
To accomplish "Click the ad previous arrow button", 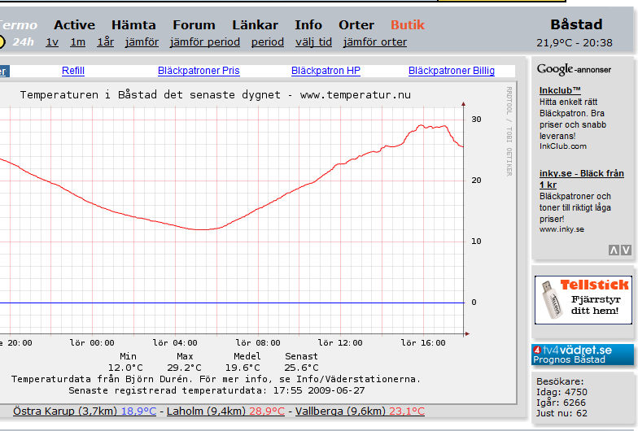I will click(x=614, y=250).
